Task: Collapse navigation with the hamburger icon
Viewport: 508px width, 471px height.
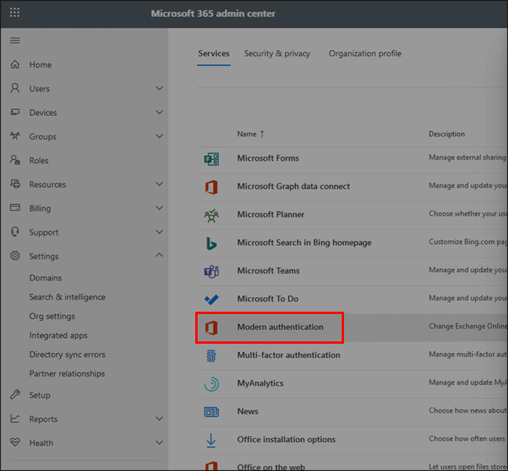Action: (x=15, y=40)
